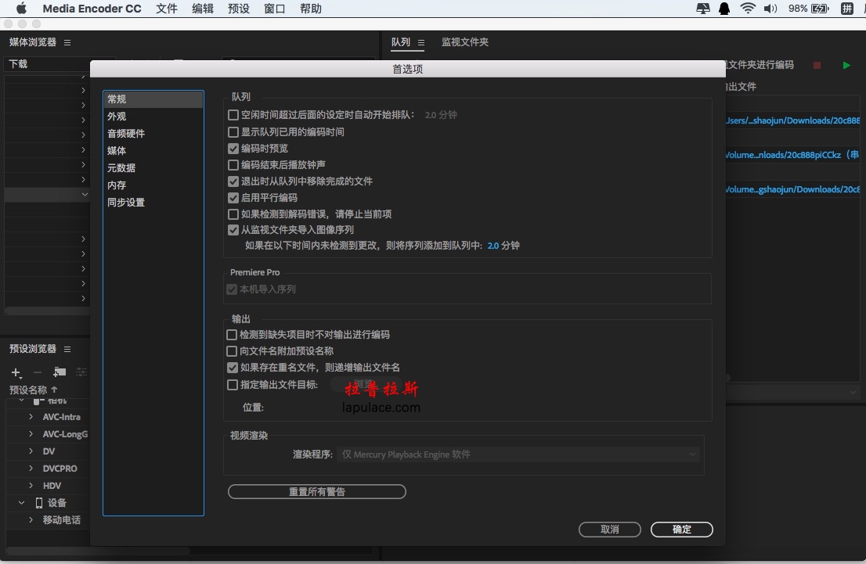
Task: Expand the DVCPRO preset group
Action: (31, 468)
